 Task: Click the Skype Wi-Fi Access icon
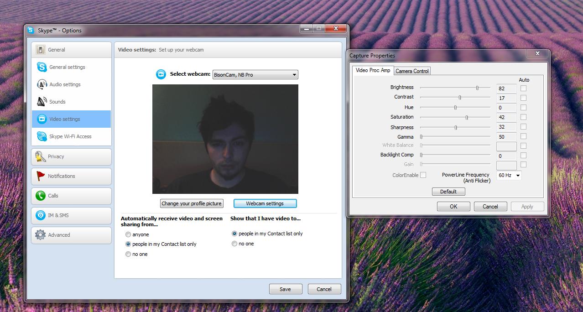42,136
